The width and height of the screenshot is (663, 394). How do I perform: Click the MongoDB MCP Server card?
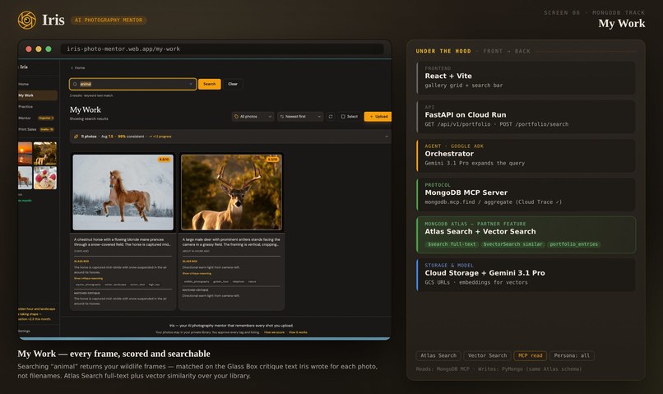tap(526, 194)
